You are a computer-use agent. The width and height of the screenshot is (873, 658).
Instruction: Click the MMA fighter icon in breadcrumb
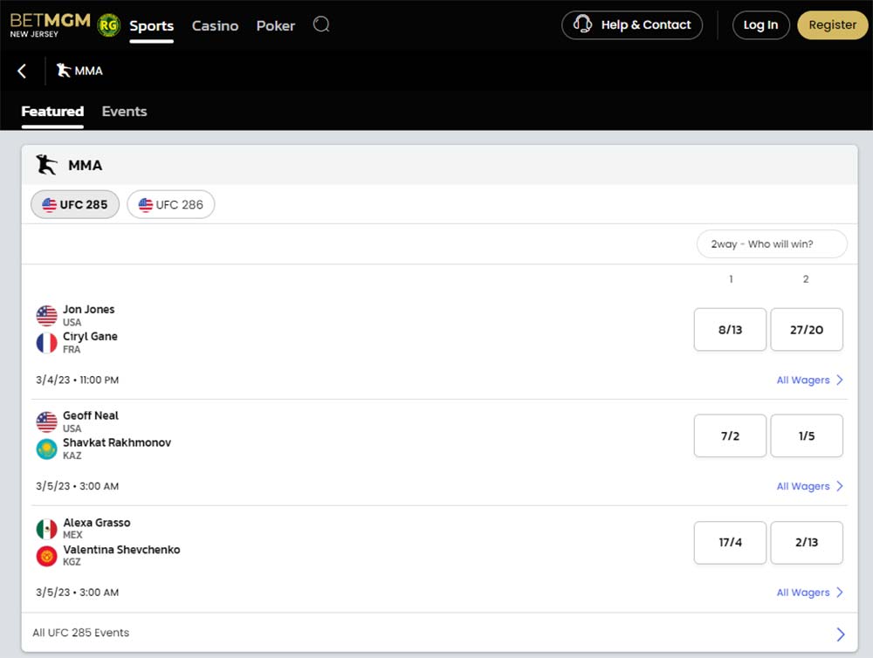click(64, 70)
